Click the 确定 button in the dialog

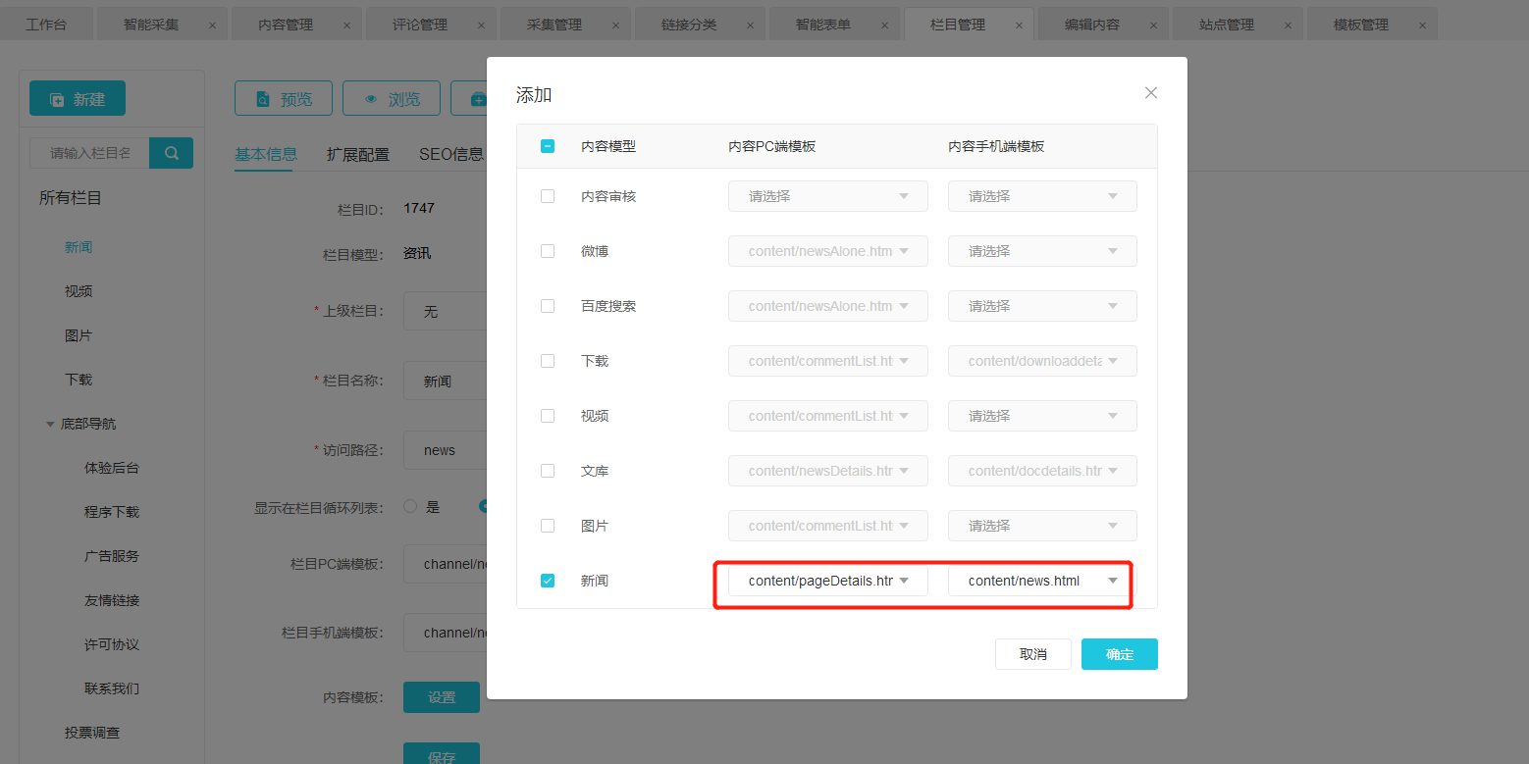(1120, 654)
